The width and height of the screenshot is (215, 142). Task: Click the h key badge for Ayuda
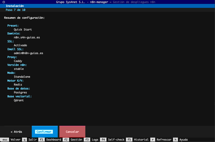point(175,140)
